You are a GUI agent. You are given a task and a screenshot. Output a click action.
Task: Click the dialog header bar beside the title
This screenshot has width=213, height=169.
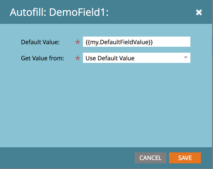(152, 12)
